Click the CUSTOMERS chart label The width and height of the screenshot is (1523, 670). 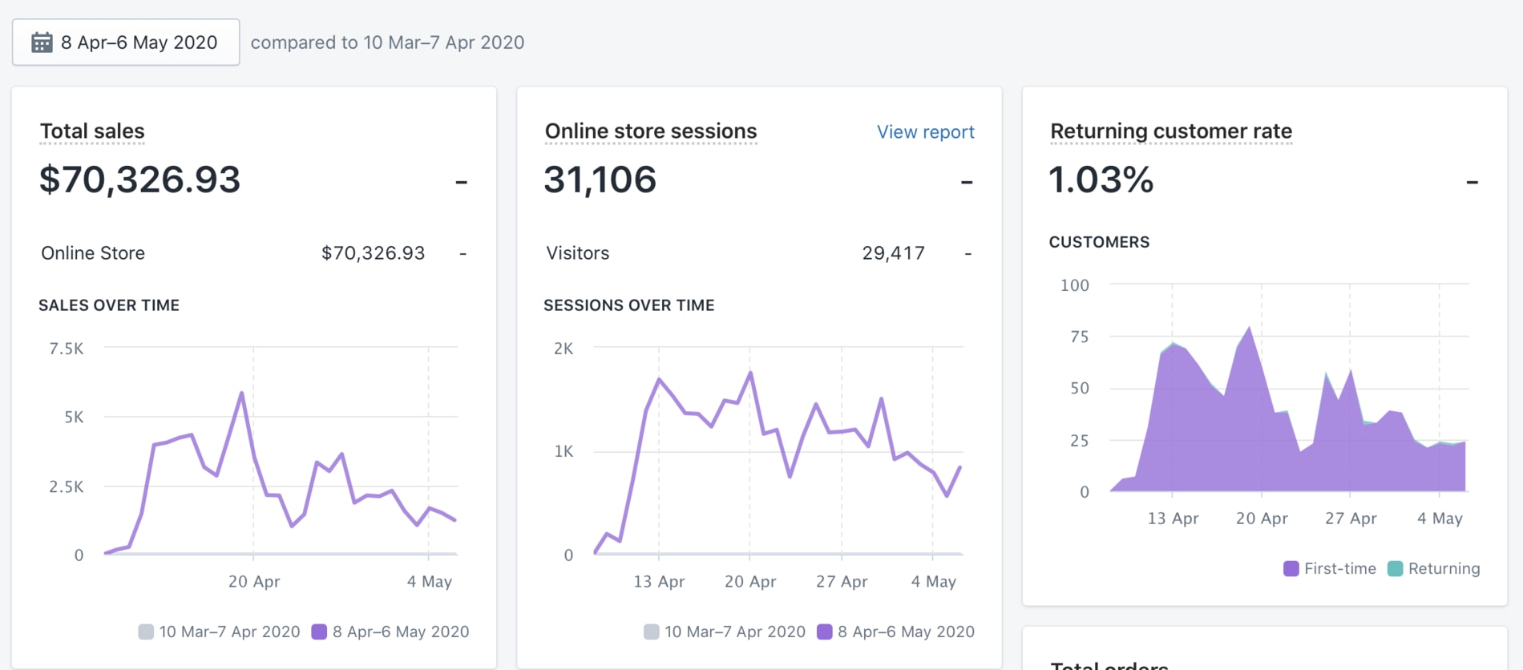[x=1099, y=242]
